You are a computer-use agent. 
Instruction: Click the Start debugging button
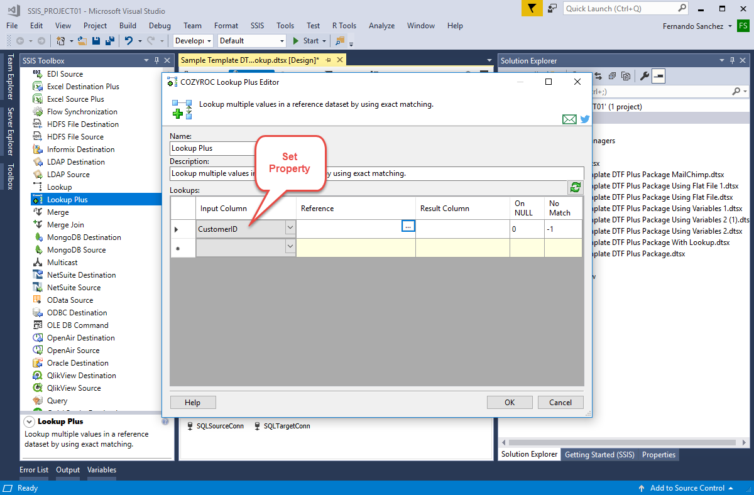click(x=306, y=41)
